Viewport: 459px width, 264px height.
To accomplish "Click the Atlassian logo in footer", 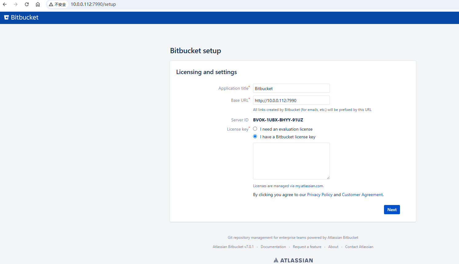I will [293, 260].
